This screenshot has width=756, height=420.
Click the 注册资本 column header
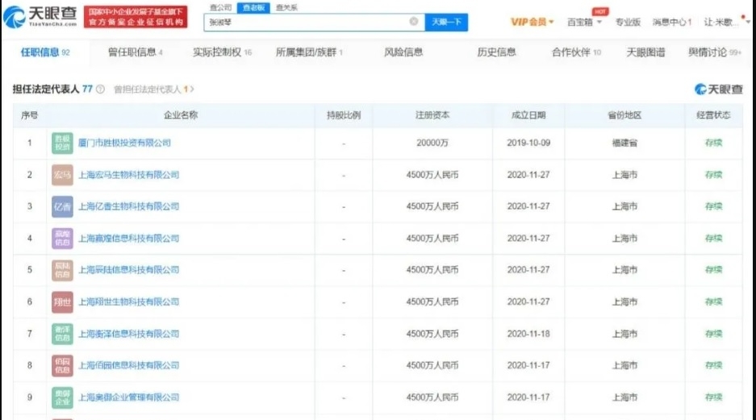point(432,115)
